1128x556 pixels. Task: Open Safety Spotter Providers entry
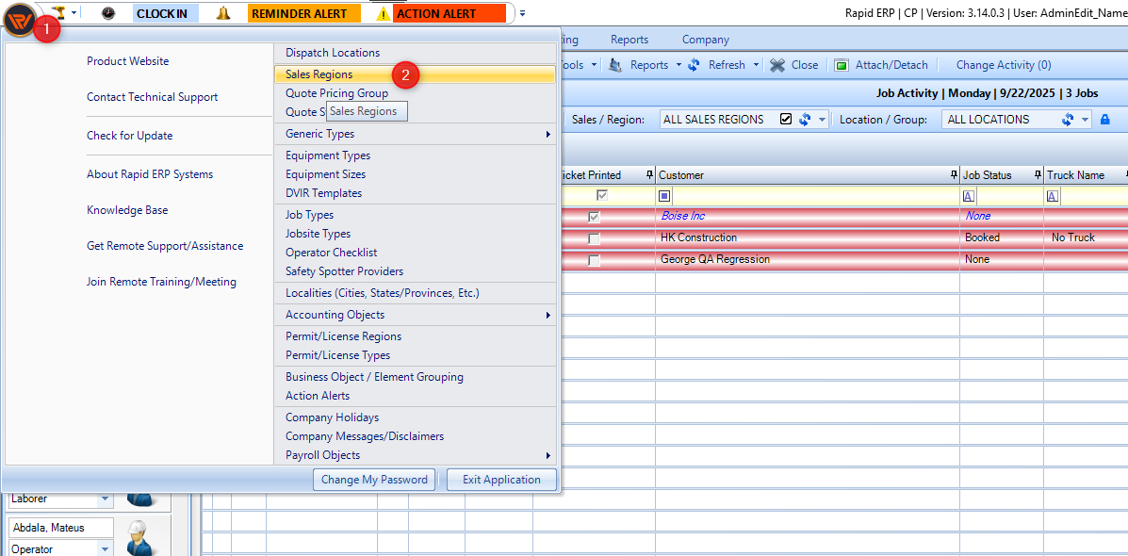click(x=415, y=271)
